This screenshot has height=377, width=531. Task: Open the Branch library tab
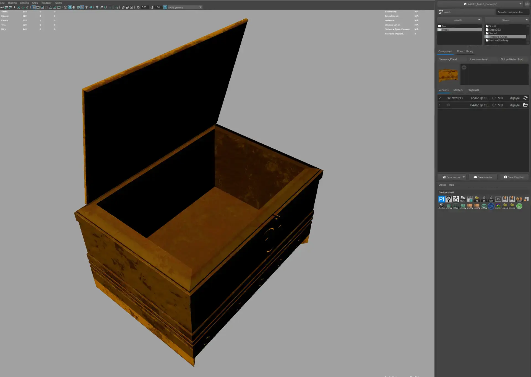point(465,51)
